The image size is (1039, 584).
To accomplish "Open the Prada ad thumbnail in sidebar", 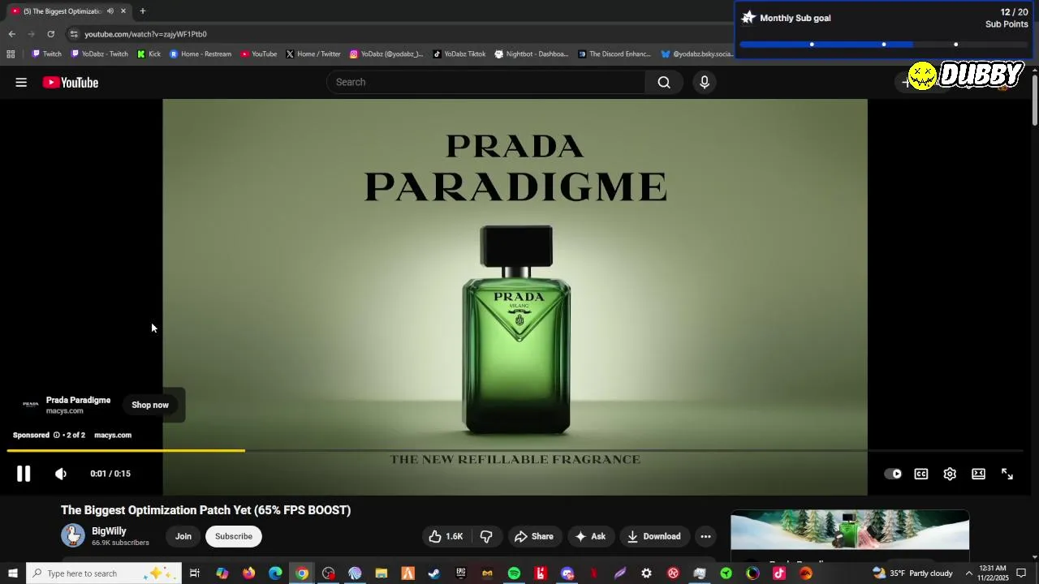I will (x=850, y=530).
